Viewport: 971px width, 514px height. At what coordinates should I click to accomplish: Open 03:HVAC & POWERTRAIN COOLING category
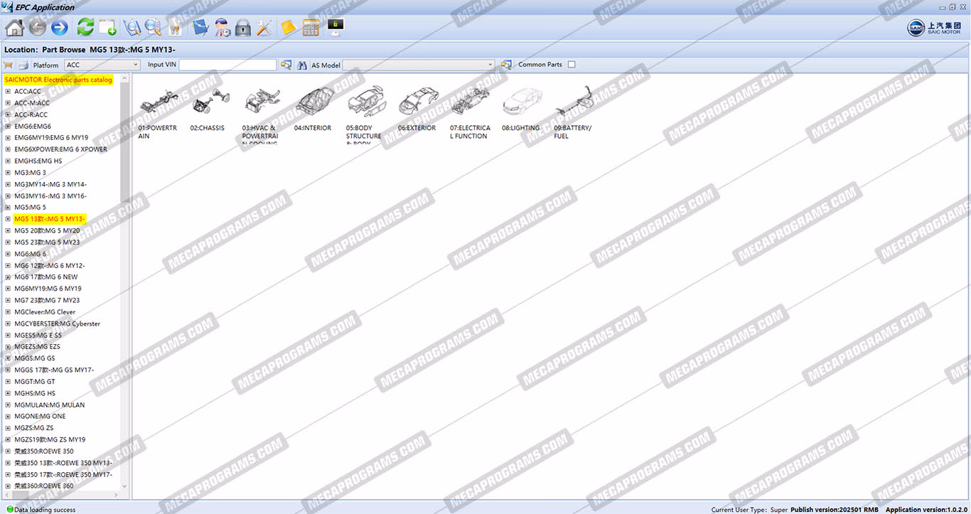(x=261, y=115)
